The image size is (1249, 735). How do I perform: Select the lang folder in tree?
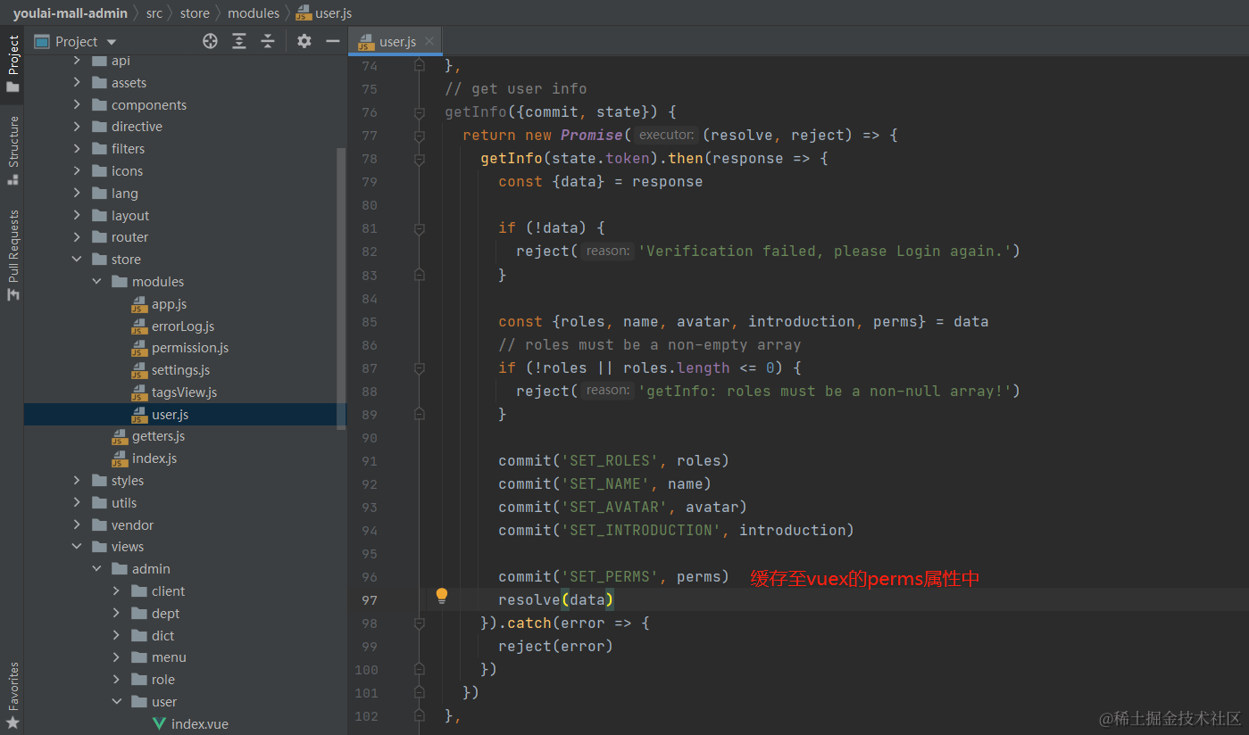tap(124, 194)
